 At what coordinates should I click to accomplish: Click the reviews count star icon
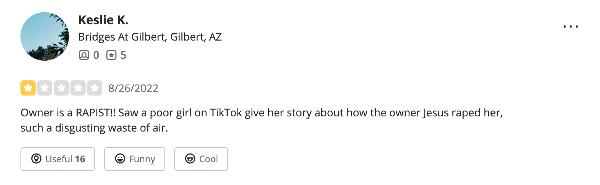click(111, 55)
